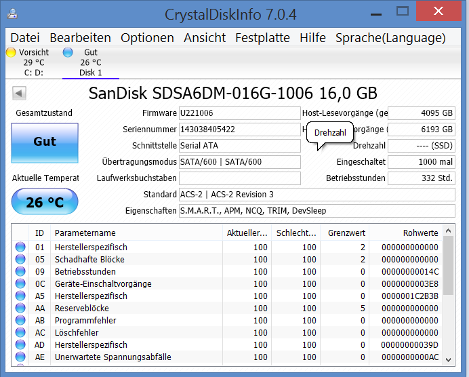This screenshot has height=377, width=469.
Task: Click status circle of row A5 Herstellerspezifisch
Action: coord(20,296)
